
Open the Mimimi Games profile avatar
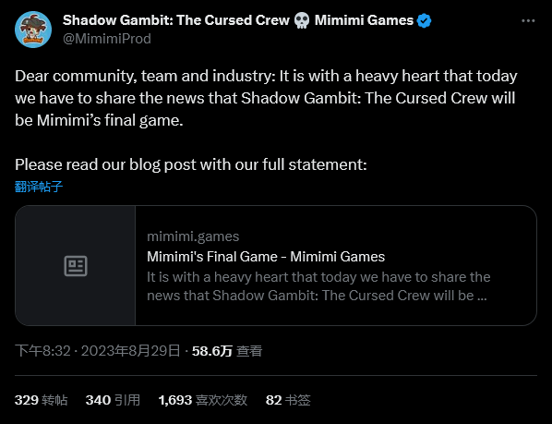pos(33,30)
